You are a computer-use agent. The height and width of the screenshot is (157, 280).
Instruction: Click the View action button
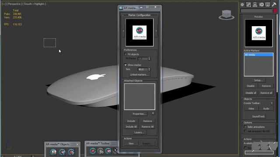[131, 143]
